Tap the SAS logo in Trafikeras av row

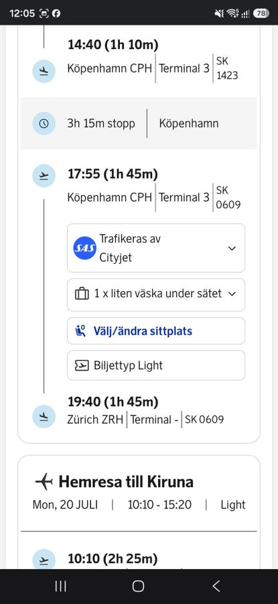[x=84, y=248]
